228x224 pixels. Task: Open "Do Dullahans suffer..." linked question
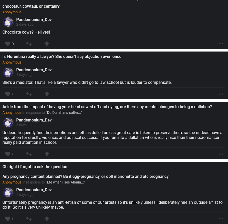pyautogui.click(x=64, y=113)
